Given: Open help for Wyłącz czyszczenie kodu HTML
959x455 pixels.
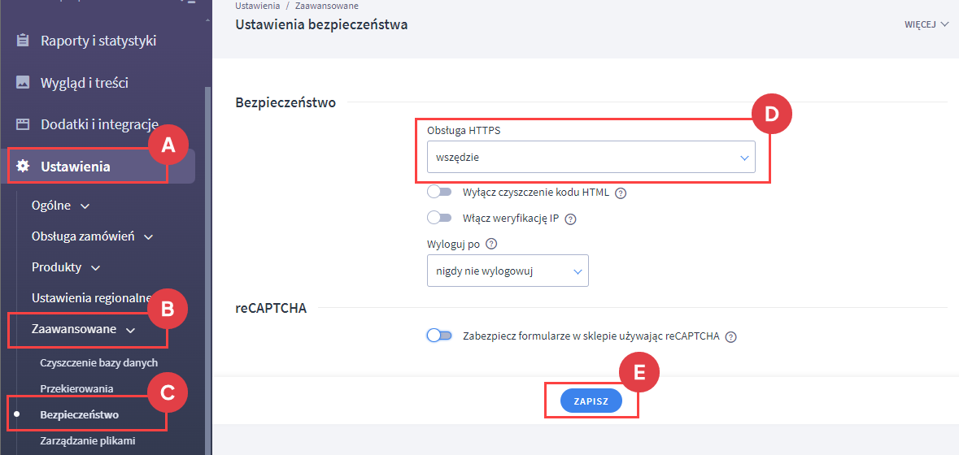Looking at the screenshot, I should [x=620, y=193].
